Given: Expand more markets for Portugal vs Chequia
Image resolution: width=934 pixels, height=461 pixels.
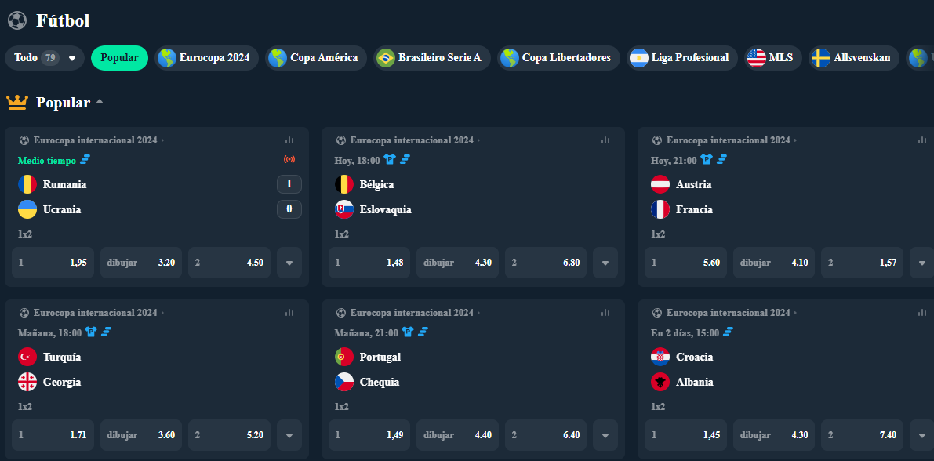Looking at the screenshot, I should click(605, 435).
